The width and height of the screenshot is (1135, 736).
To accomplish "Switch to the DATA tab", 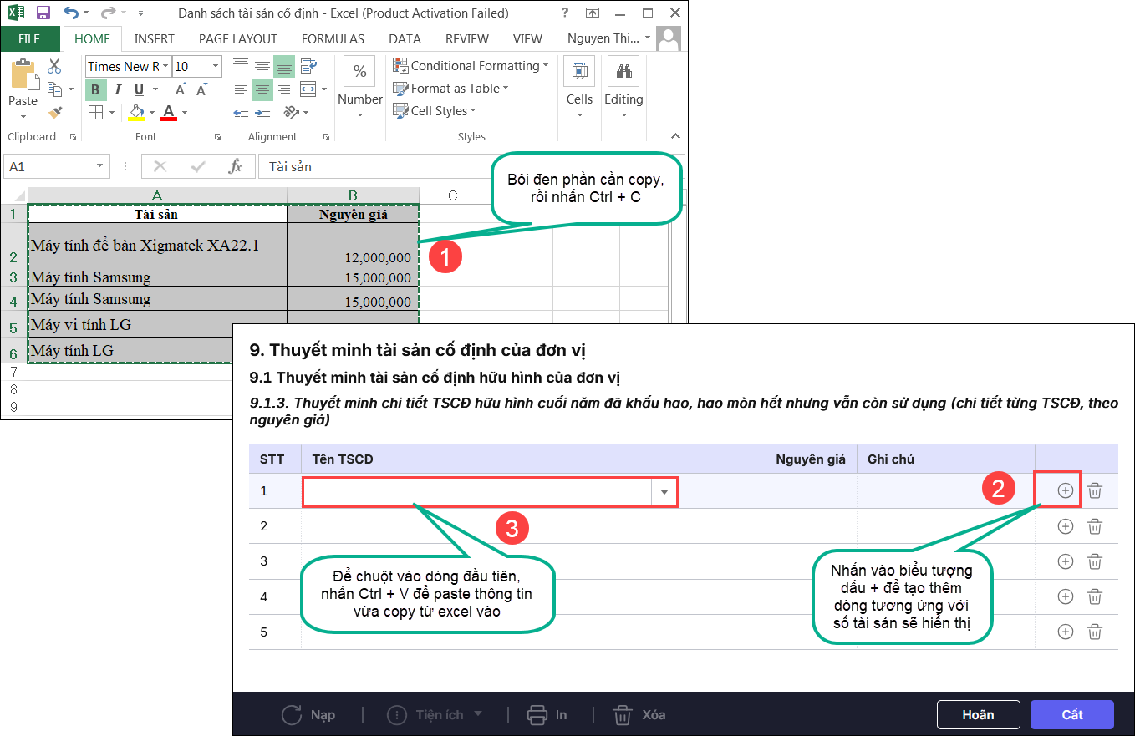I will tap(405, 38).
